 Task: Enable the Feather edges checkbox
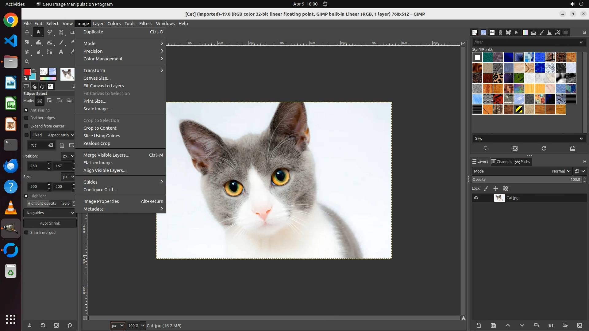click(x=26, y=118)
